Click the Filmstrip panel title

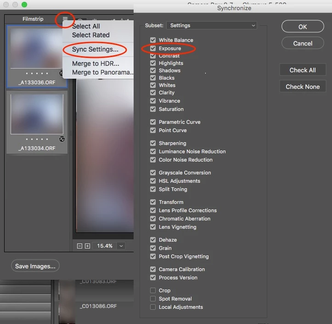tap(33, 19)
